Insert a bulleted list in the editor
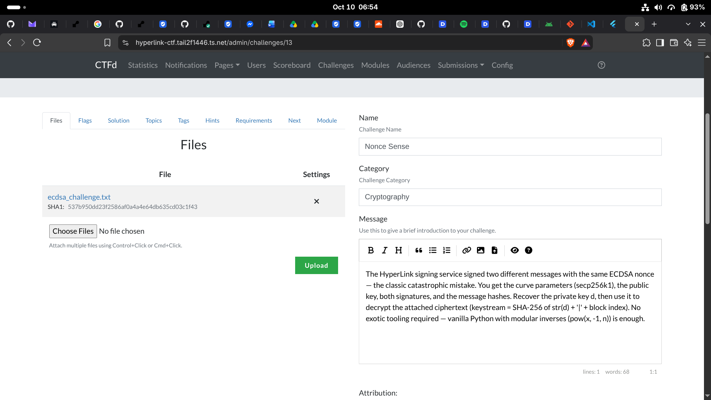The width and height of the screenshot is (711, 400). click(433, 250)
